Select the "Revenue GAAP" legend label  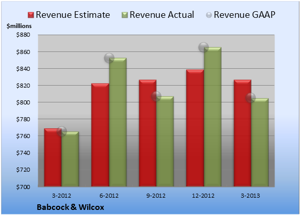point(244,15)
